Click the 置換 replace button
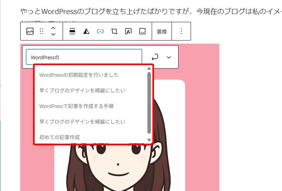 [162, 32]
